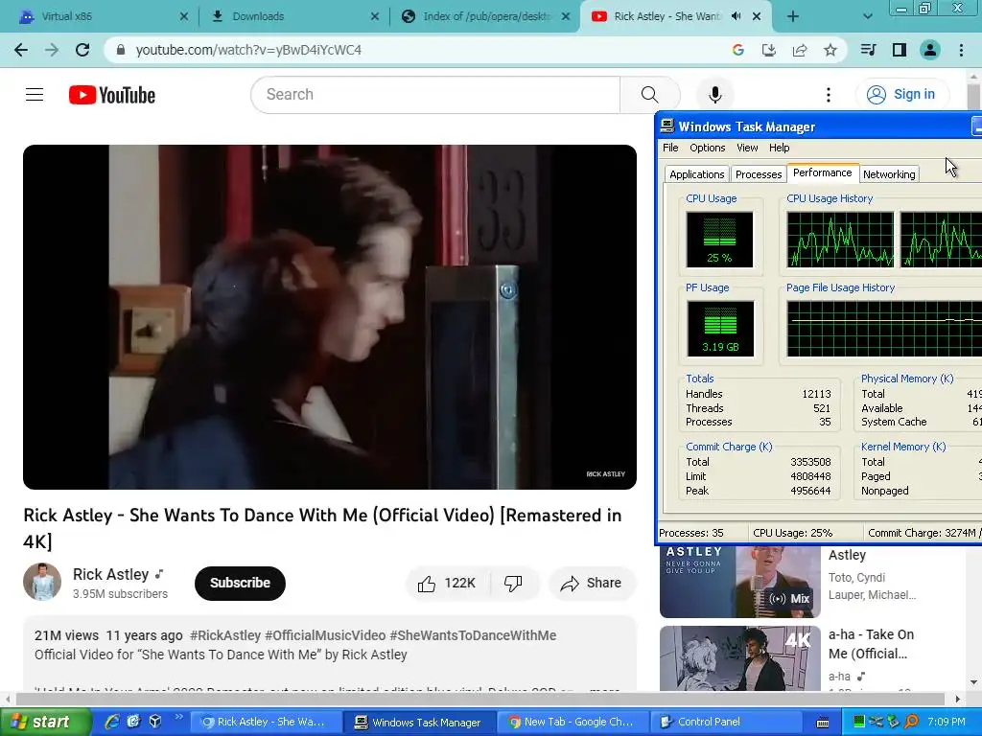This screenshot has height=736, width=982.
Task: Select the Performance tab
Action: pos(822,172)
